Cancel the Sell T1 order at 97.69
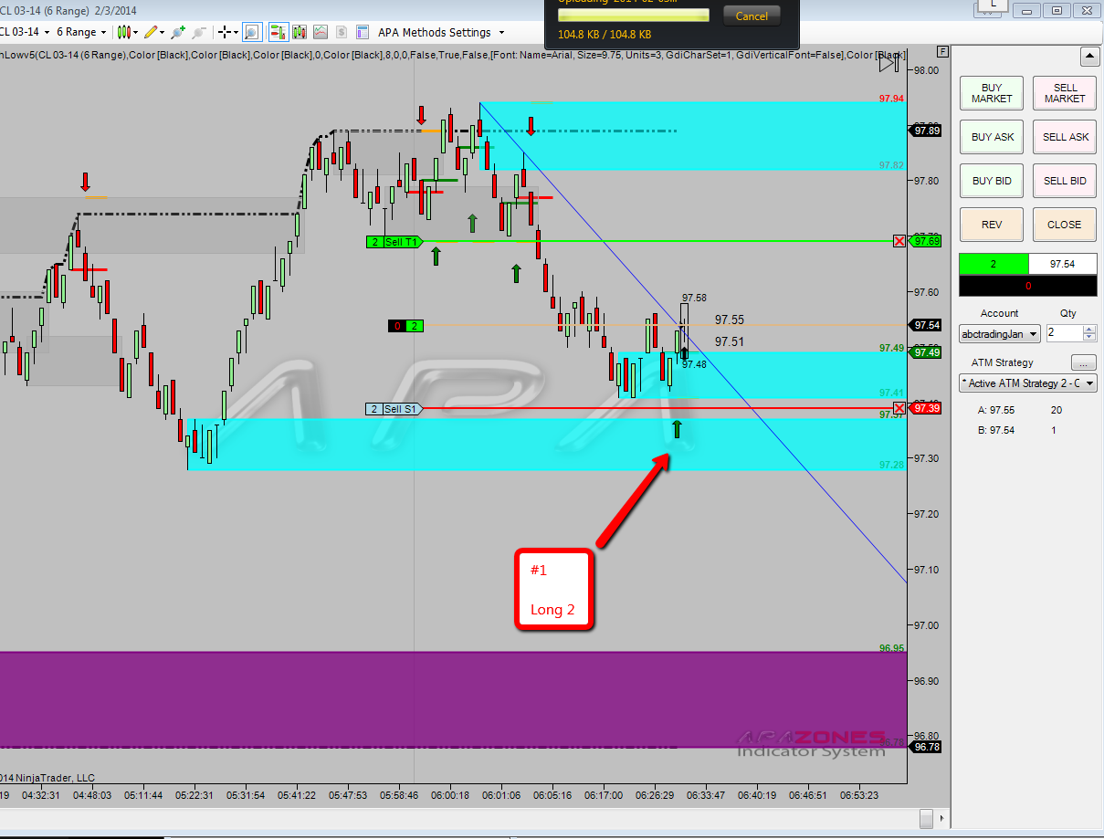1104x839 pixels. point(899,241)
